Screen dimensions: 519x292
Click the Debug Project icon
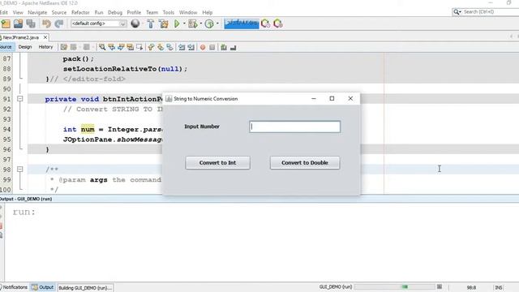pyautogui.click(x=192, y=24)
